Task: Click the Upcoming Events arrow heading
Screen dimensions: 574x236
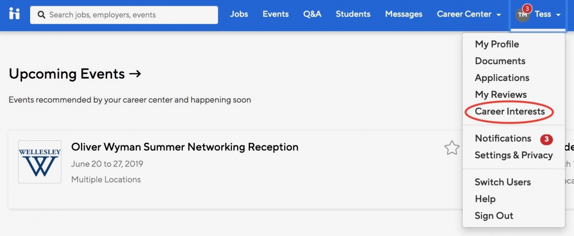Action: tap(75, 74)
